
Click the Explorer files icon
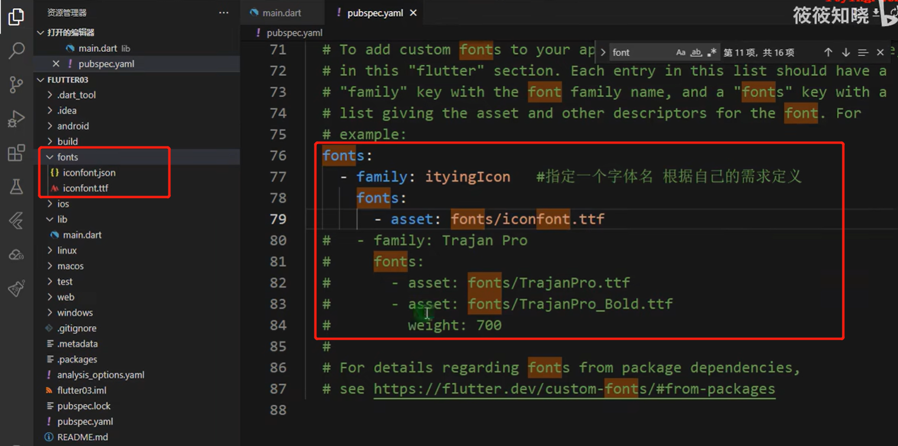click(16, 17)
